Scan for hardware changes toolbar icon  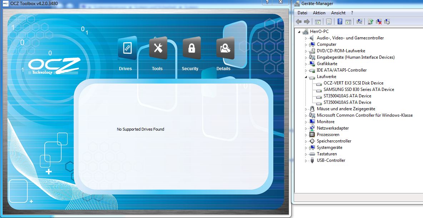[359, 21]
